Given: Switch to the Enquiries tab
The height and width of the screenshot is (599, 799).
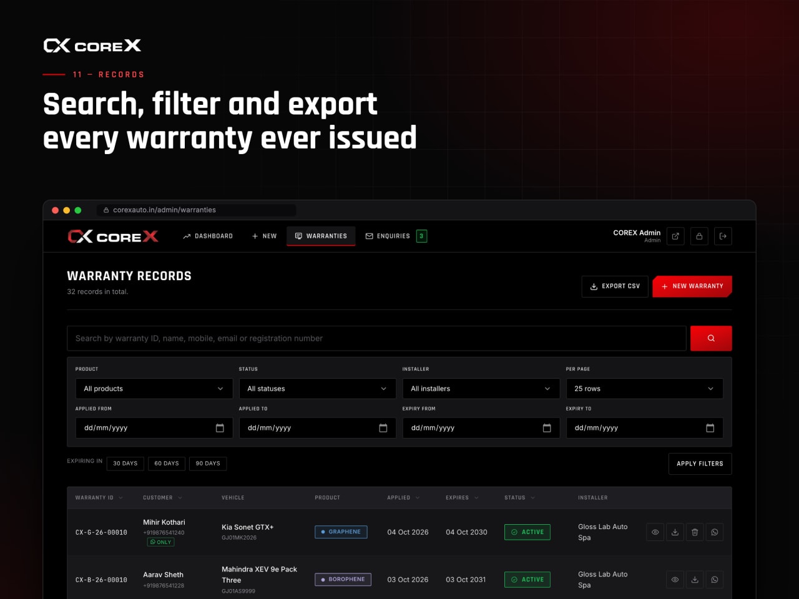Looking at the screenshot, I should (396, 236).
